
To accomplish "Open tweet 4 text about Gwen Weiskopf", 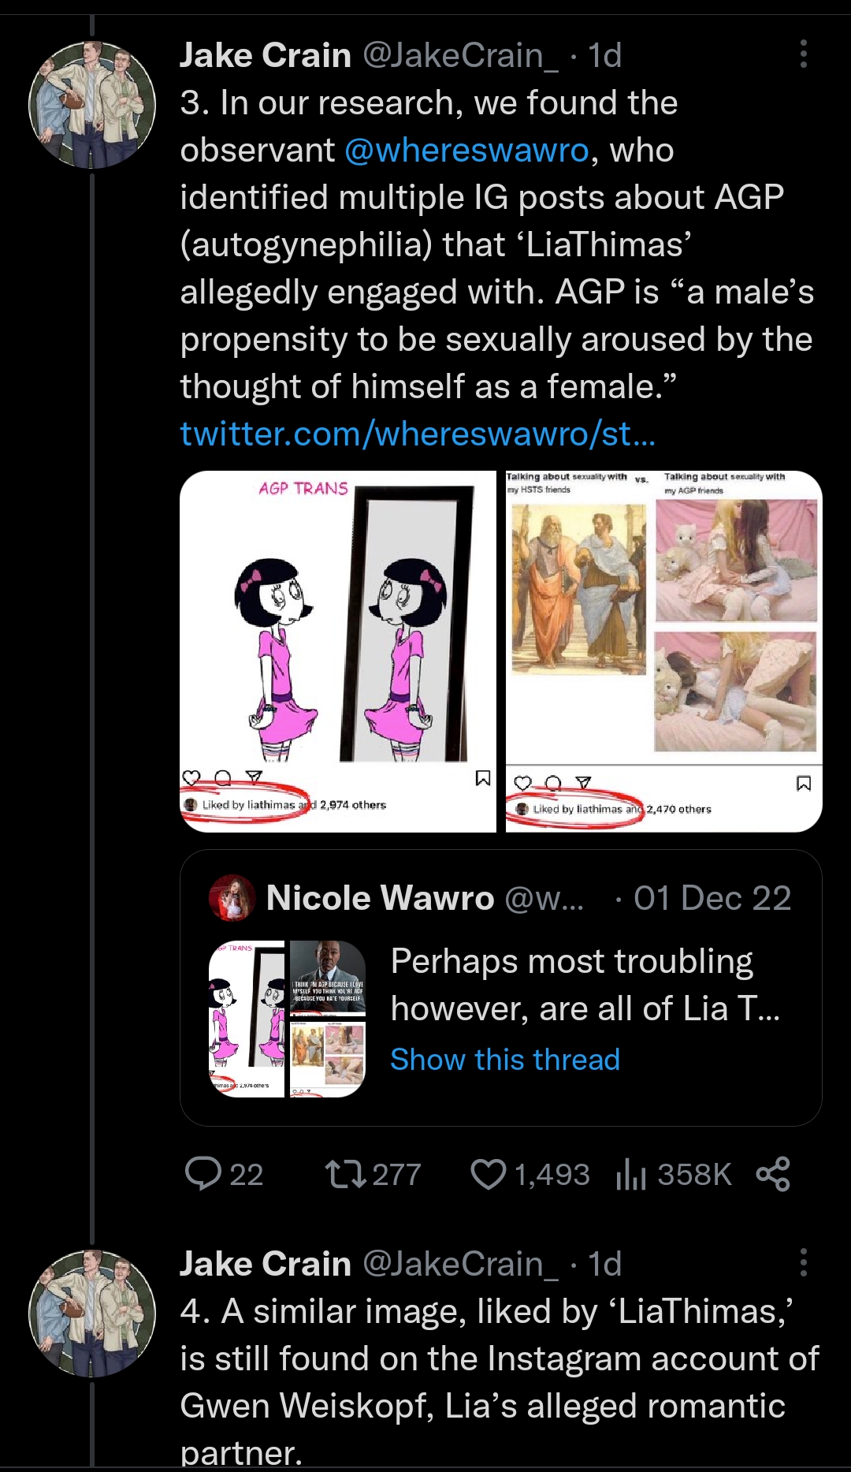I will (x=500, y=1381).
